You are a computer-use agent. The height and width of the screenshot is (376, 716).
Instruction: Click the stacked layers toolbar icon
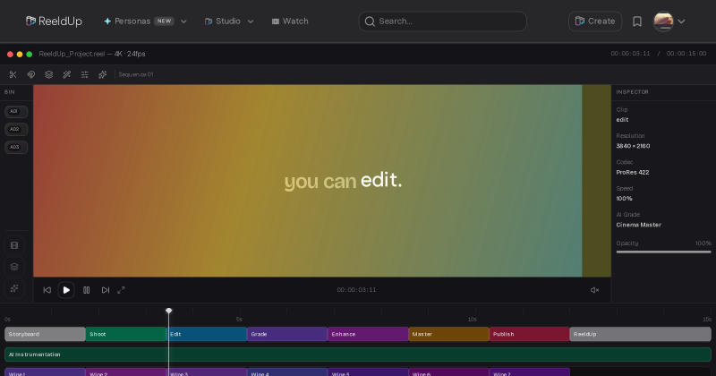[x=49, y=74]
